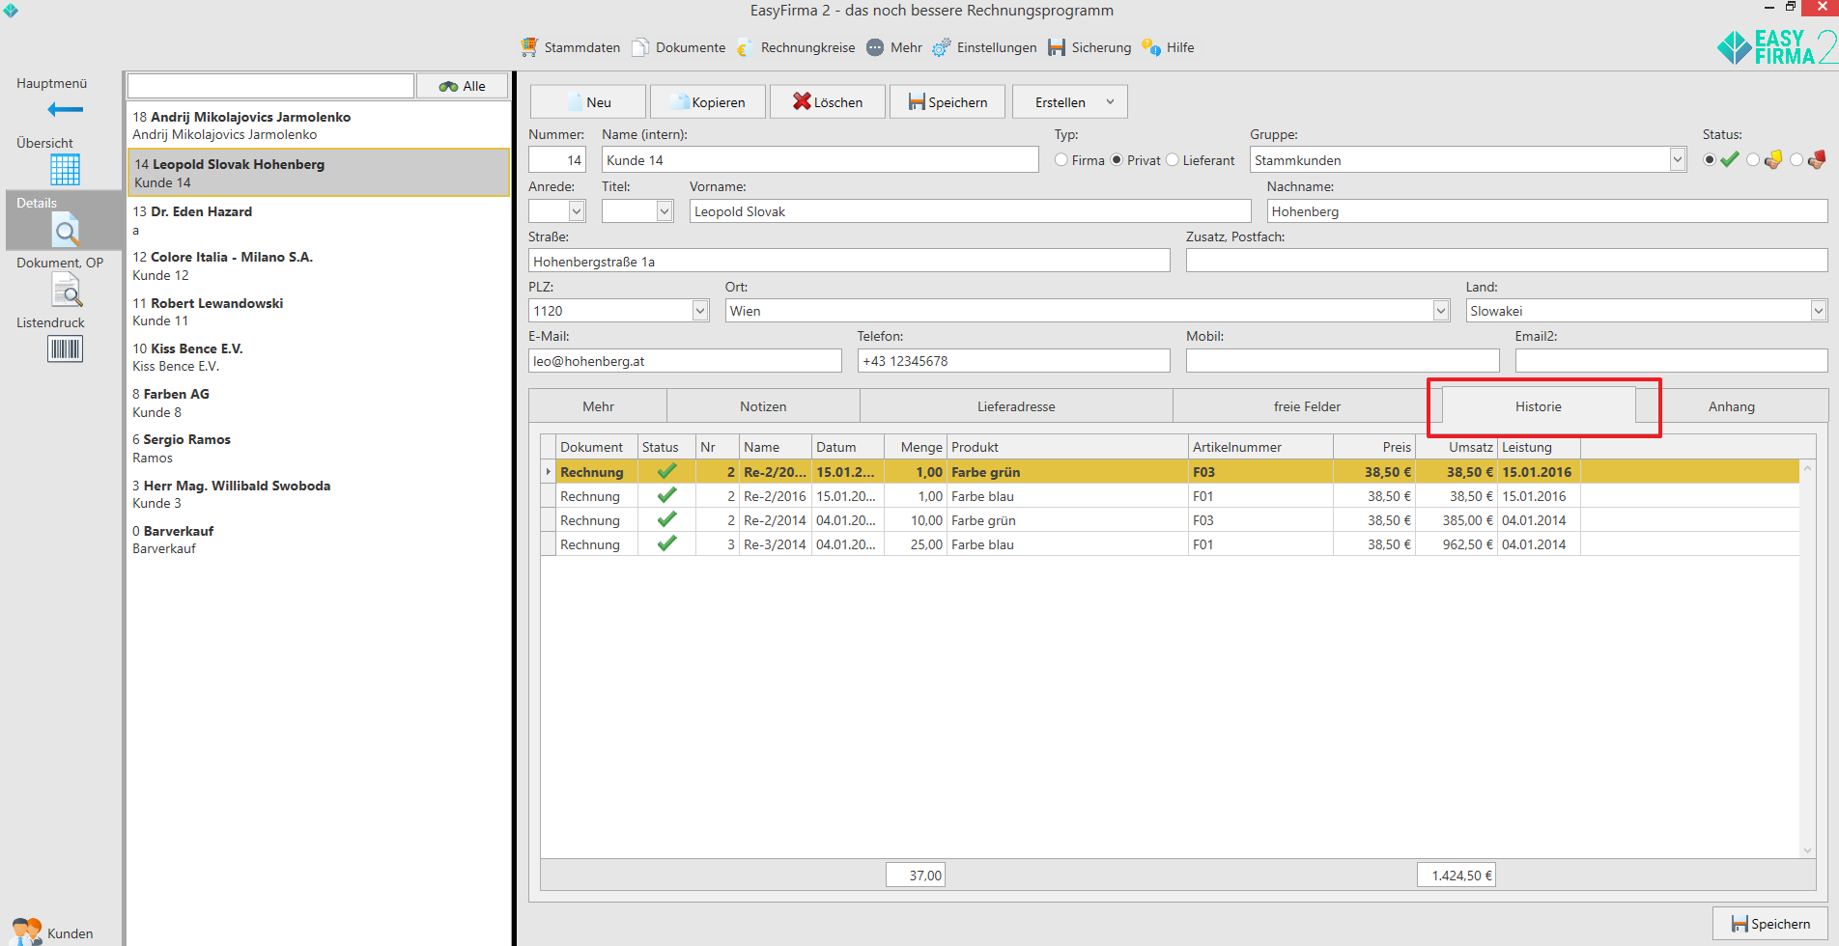Click the Hauptmenü back arrow icon
This screenshot has width=1839, height=946.
tap(65, 109)
